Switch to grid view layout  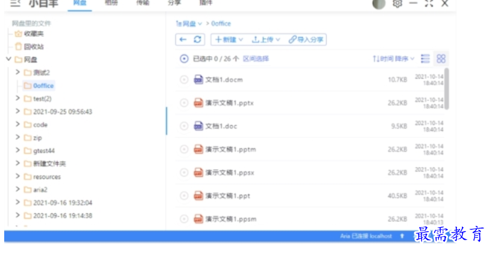coord(441,59)
